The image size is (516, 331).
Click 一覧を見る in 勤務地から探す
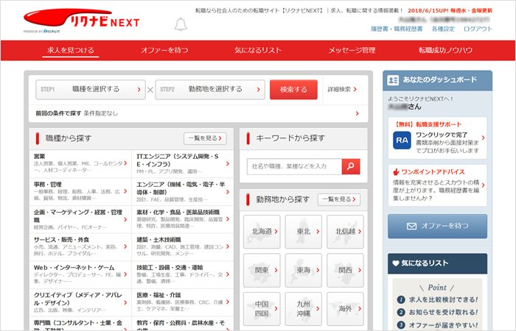339,199
